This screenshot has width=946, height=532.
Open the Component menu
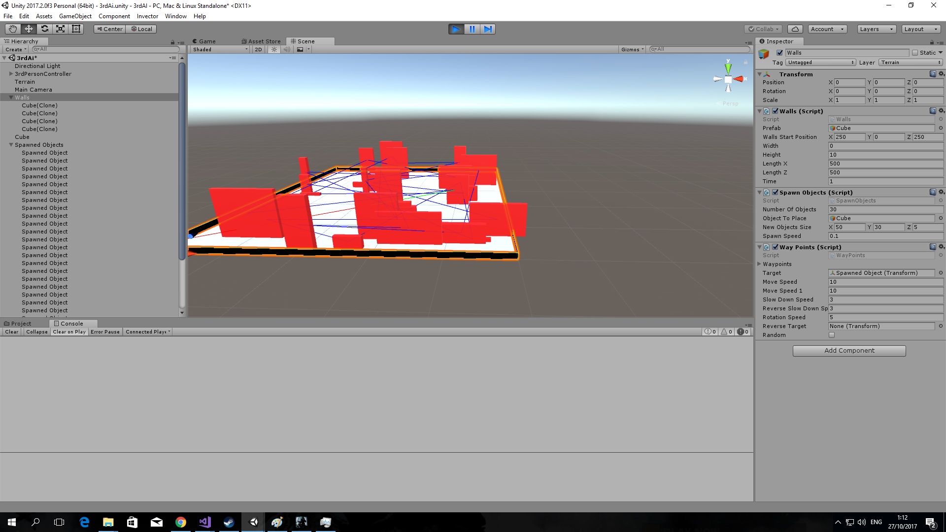[x=114, y=16]
